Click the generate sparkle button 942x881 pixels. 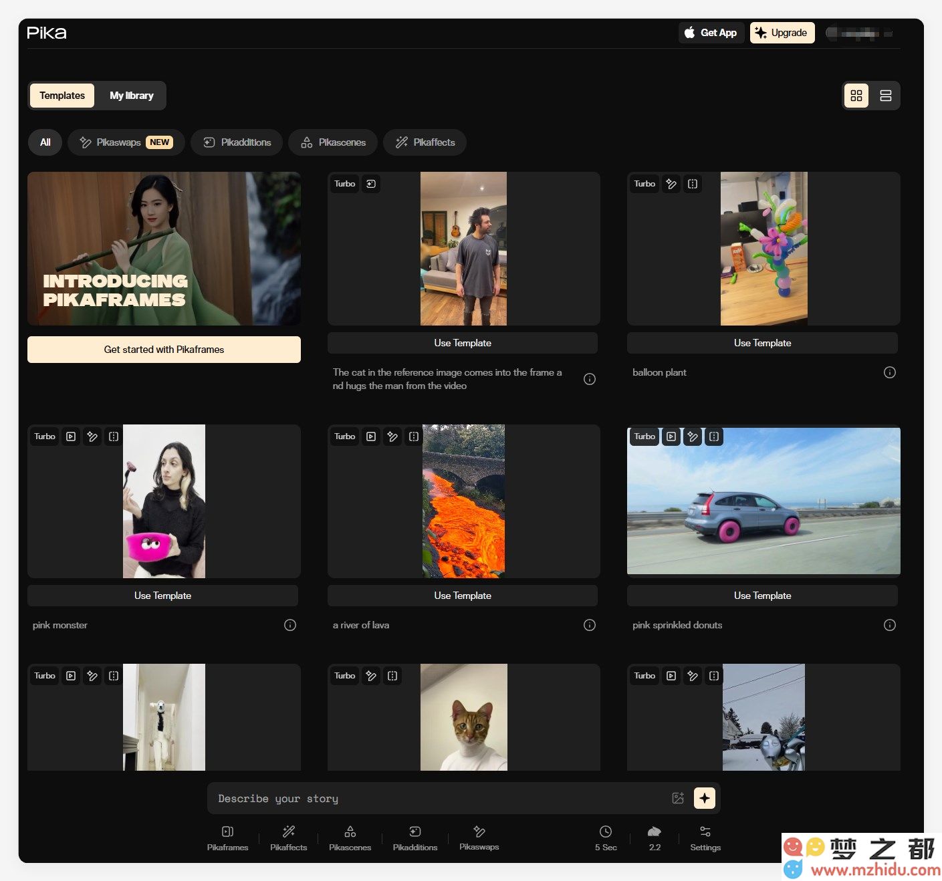pyautogui.click(x=705, y=798)
